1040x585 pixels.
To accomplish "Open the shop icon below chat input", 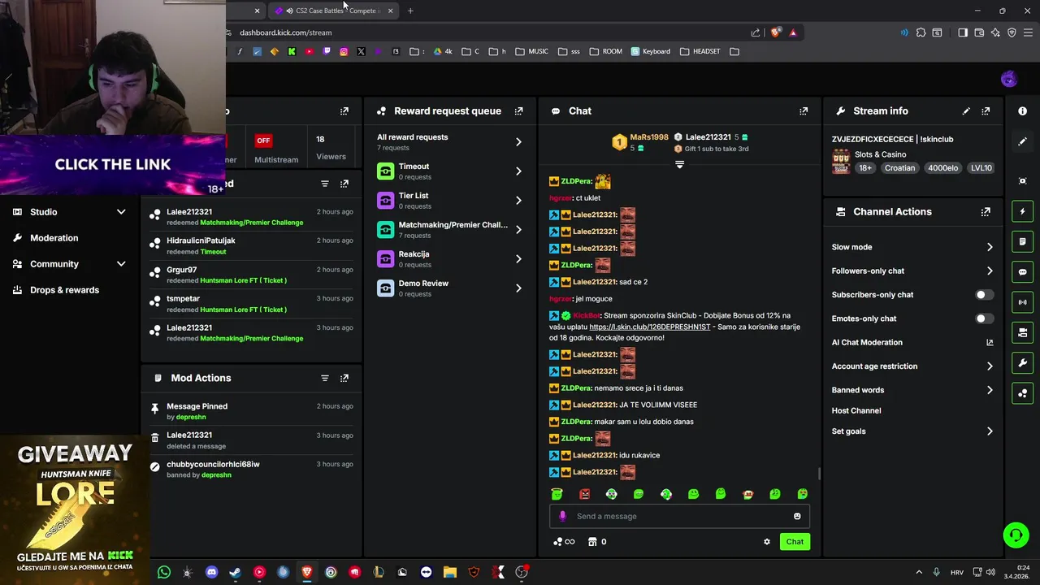I will [592, 542].
